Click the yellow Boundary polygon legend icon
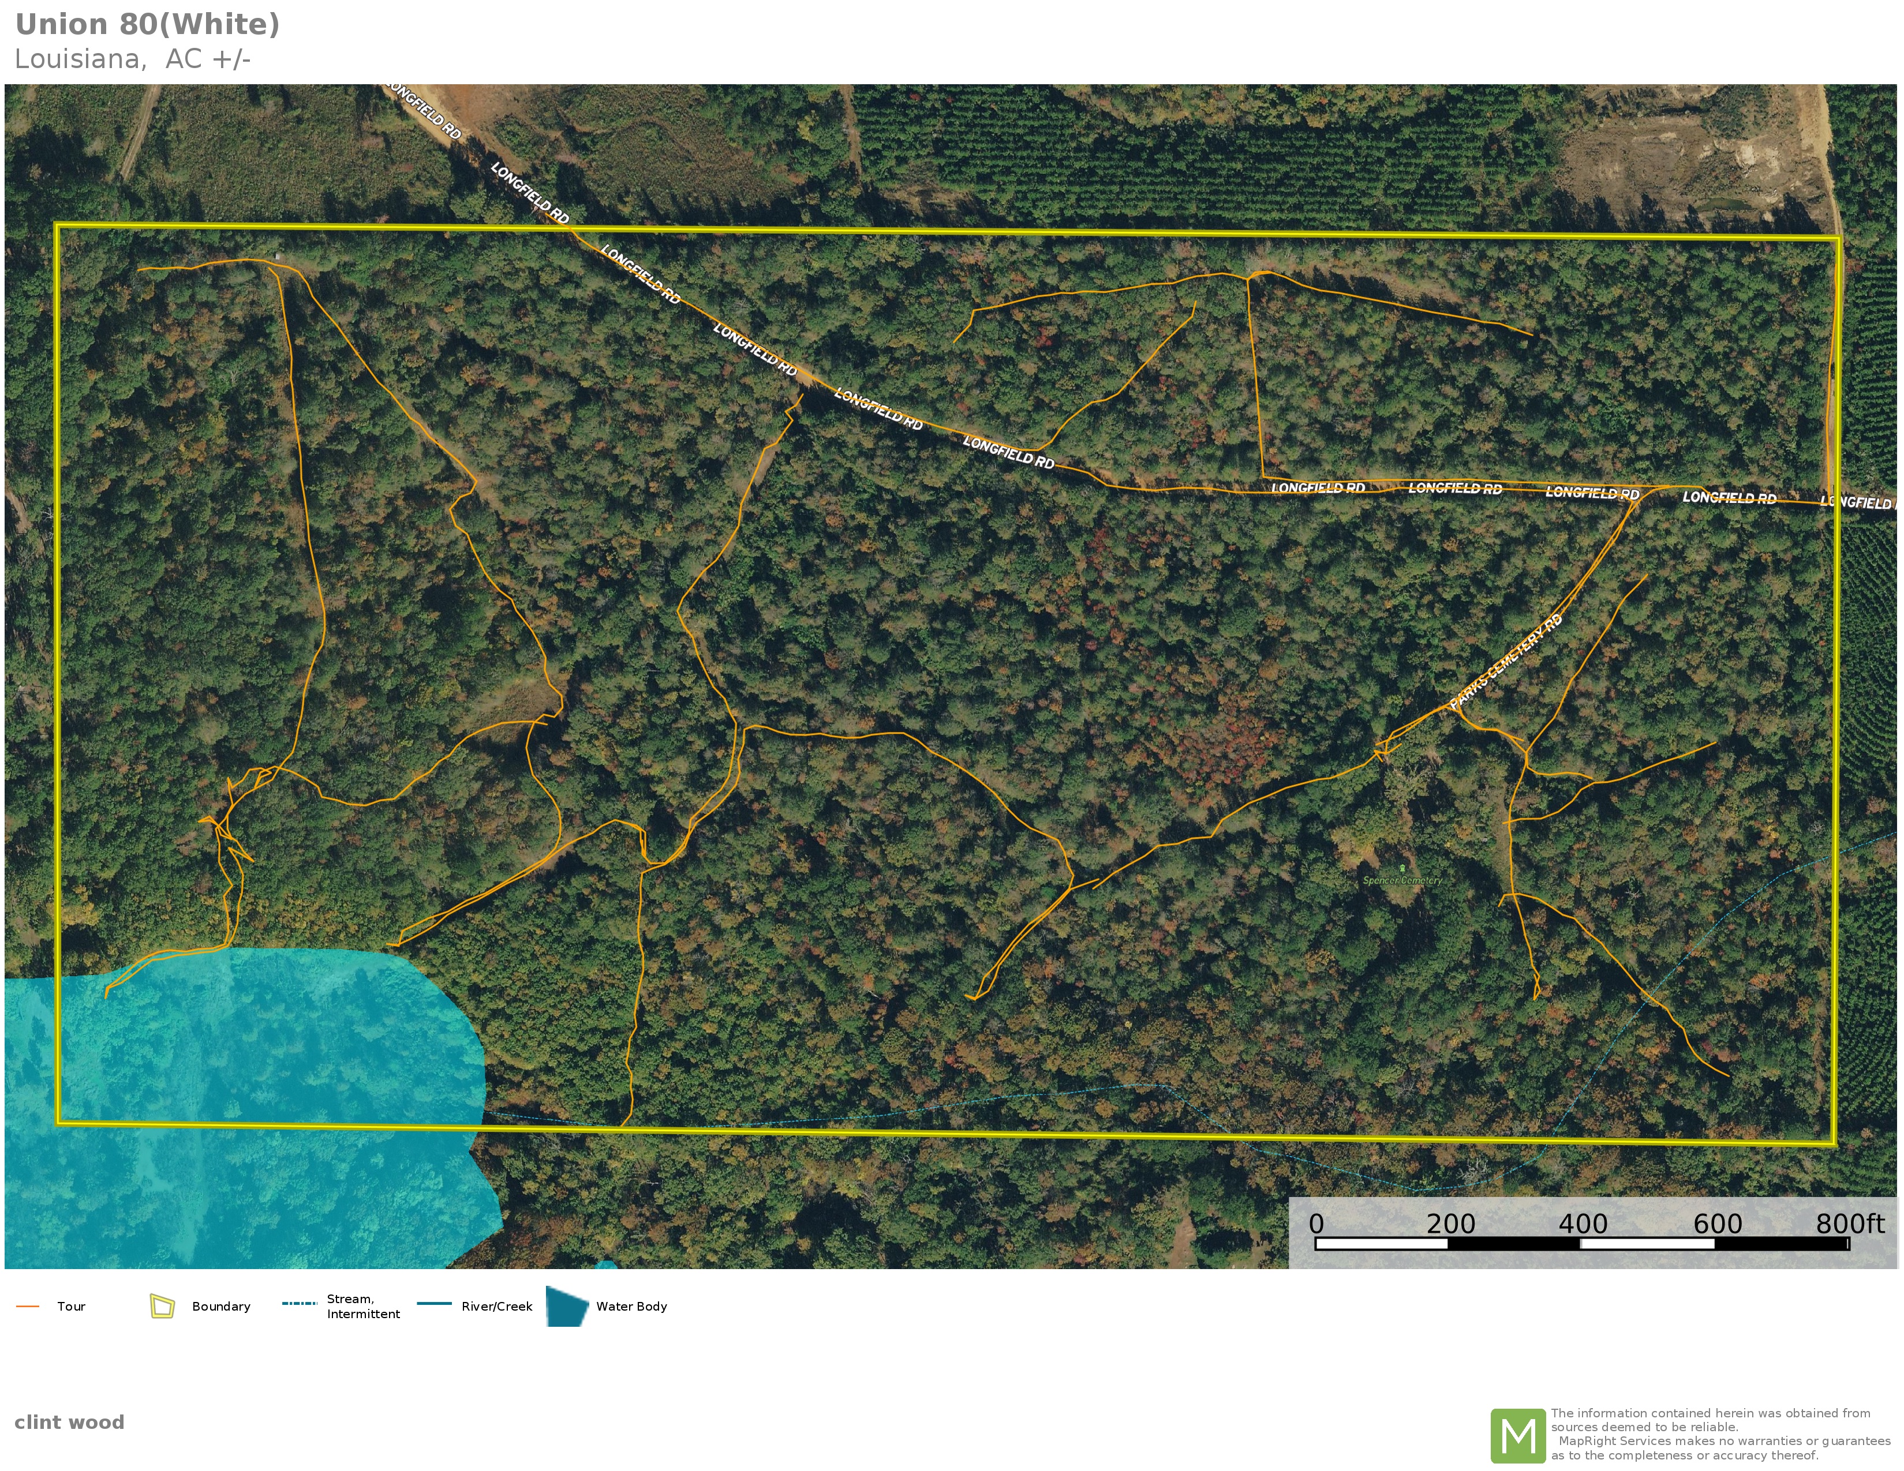The image size is (1904, 1471). tap(162, 1306)
